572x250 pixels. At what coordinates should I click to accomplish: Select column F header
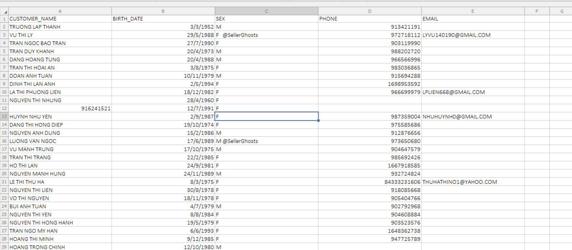click(536, 11)
